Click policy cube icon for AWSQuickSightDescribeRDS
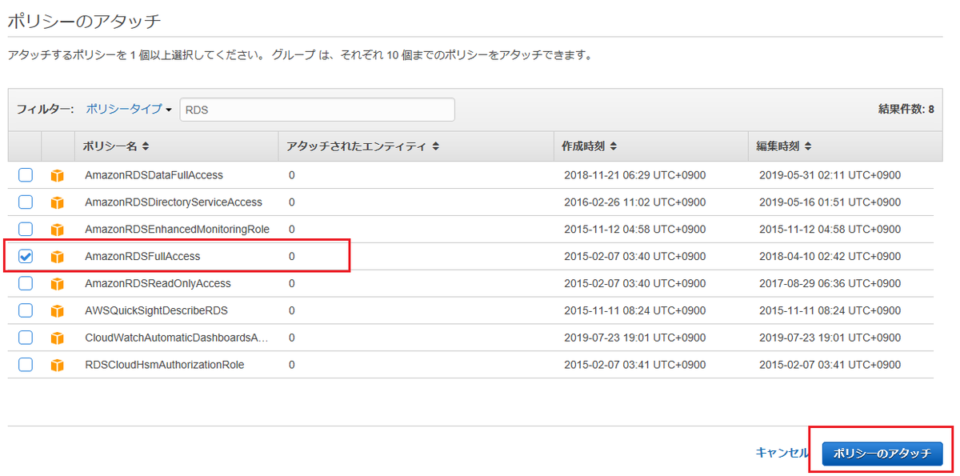The width and height of the screenshot is (960, 476). point(57,311)
